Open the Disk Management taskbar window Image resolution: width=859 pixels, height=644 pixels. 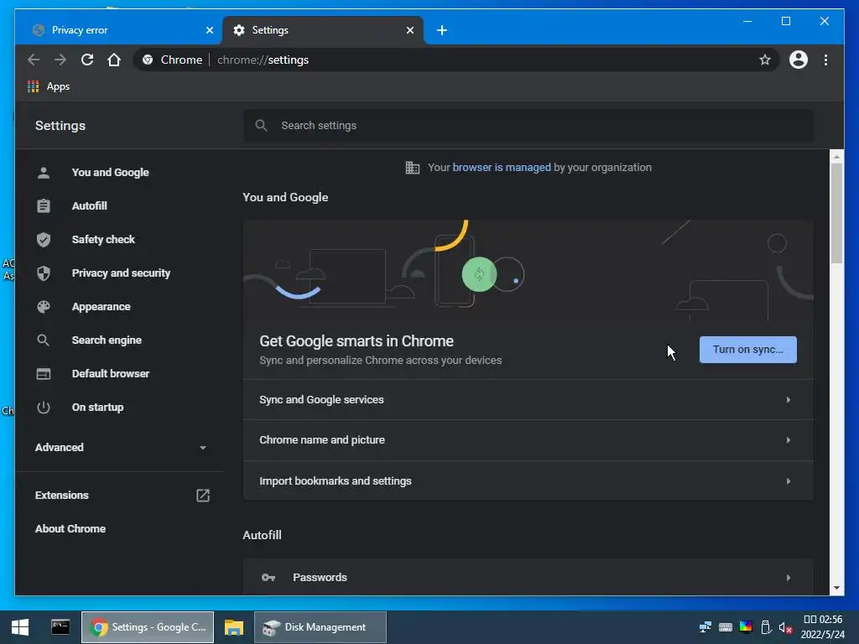point(320,627)
